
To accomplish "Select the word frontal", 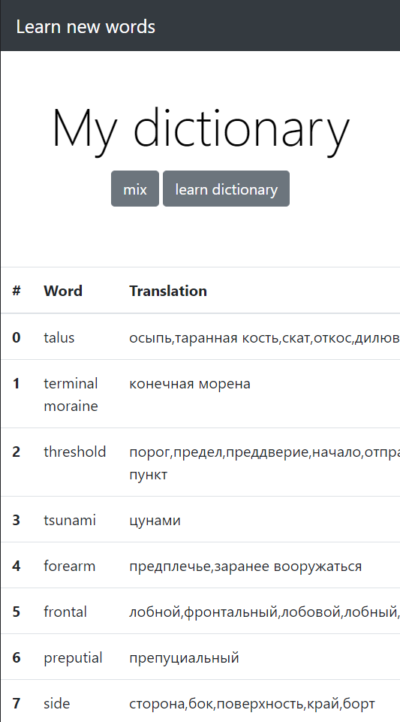I will point(65,612).
